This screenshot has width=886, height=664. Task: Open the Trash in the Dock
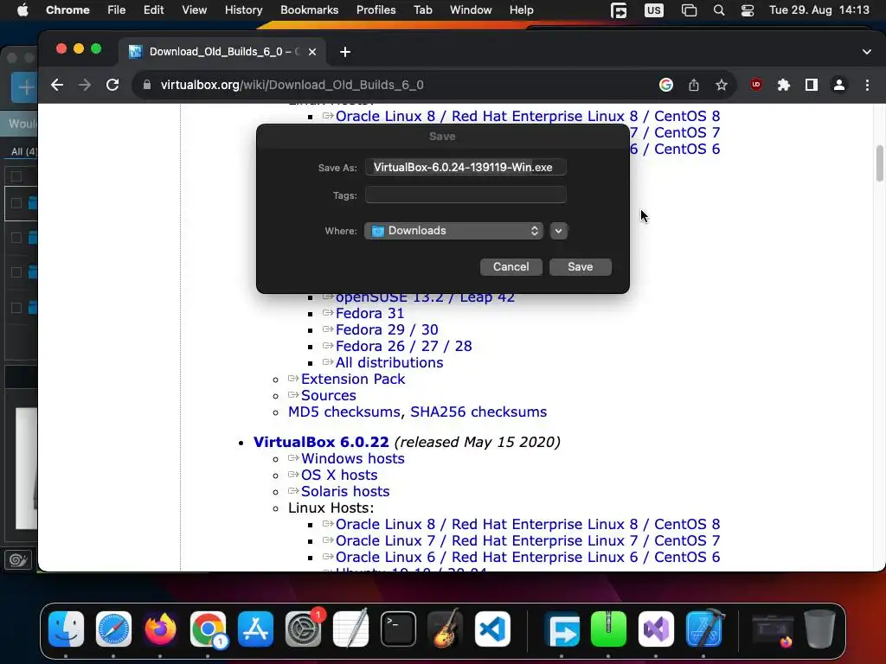820,629
